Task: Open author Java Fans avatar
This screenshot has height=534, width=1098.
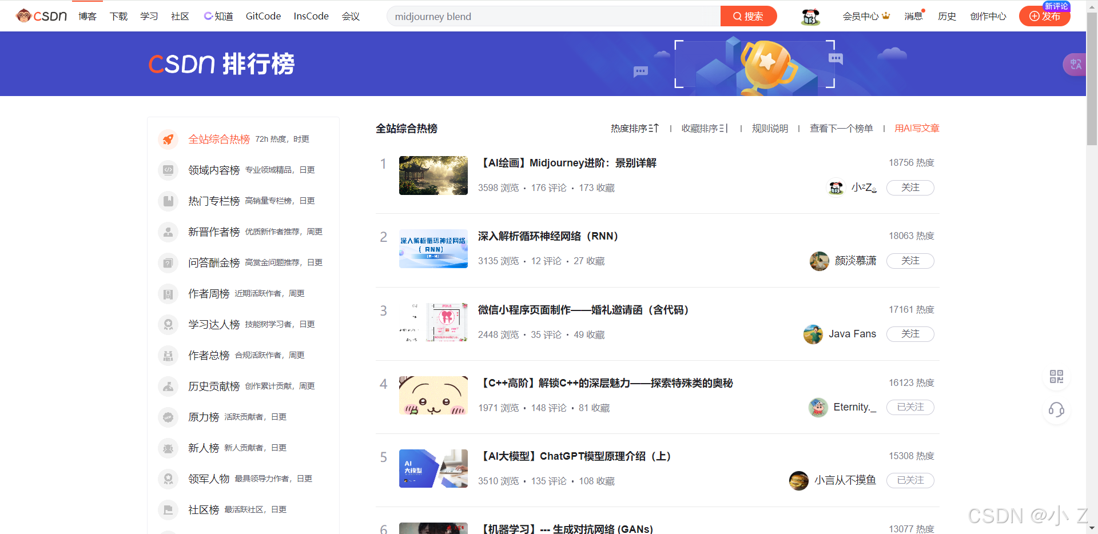Action: click(x=813, y=334)
